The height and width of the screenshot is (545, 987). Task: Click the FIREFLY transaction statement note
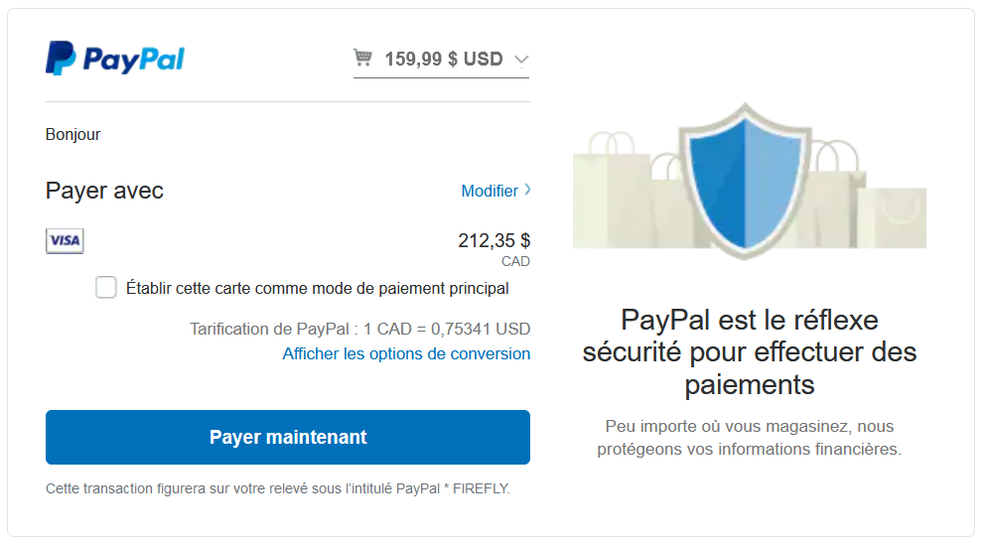278,488
